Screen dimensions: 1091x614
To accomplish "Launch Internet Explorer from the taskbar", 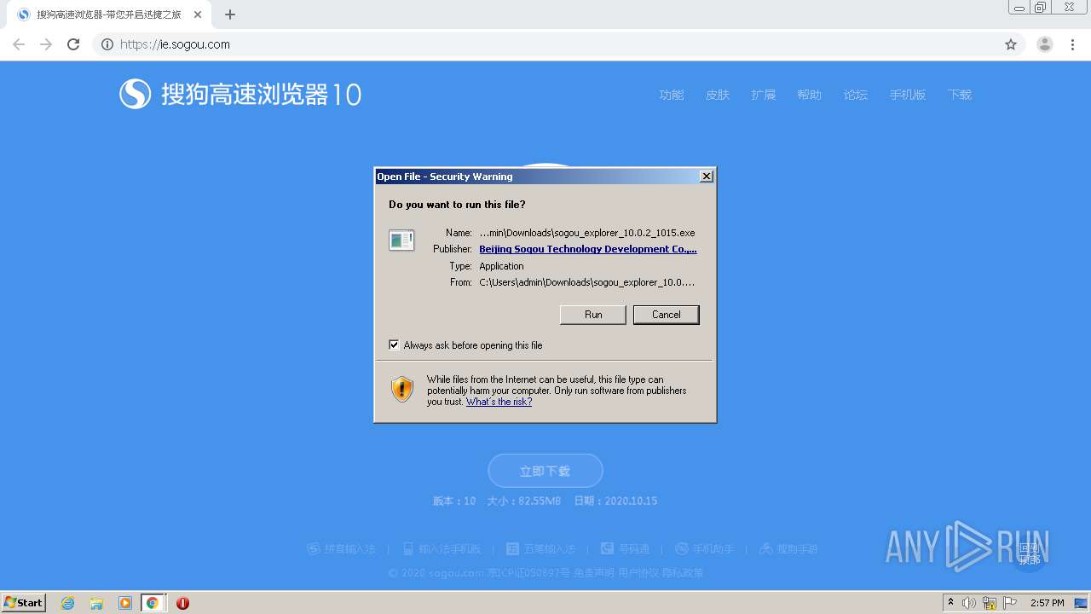I will [68, 603].
